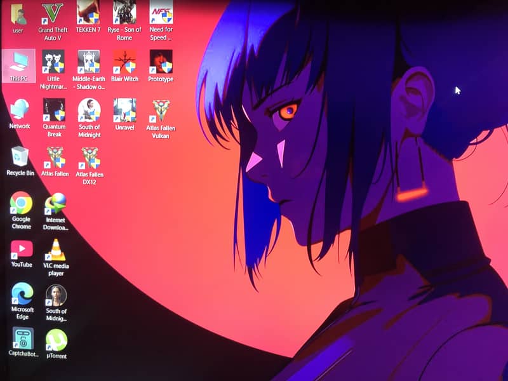
Task: Open the Little Nightmares shortcut
Action: [x=53, y=62]
